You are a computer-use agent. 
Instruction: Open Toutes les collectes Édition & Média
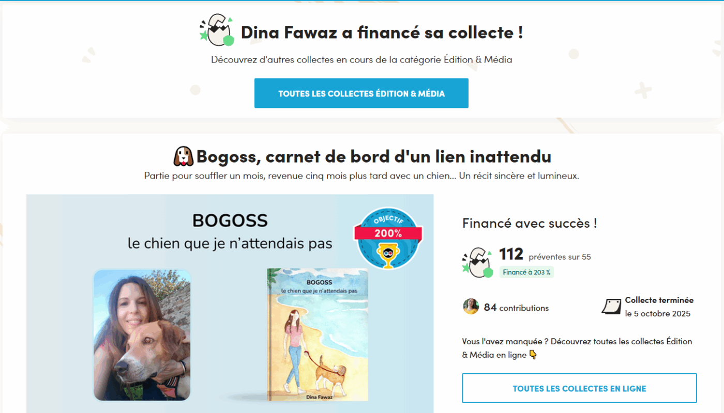[361, 93]
